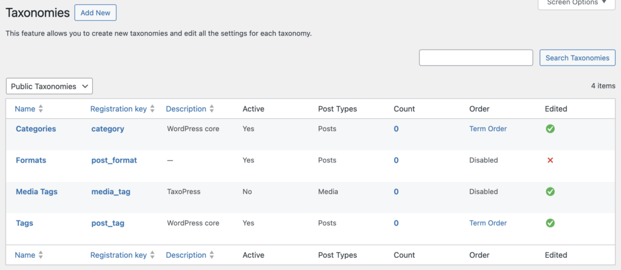Click the count 0 in Categories row
This screenshot has width=621, height=270.
(396, 129)
